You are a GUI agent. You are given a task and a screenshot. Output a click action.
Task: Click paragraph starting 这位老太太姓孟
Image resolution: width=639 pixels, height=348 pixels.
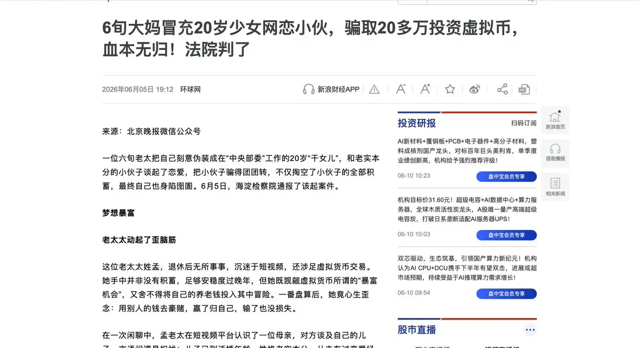(x=241, y=287)
